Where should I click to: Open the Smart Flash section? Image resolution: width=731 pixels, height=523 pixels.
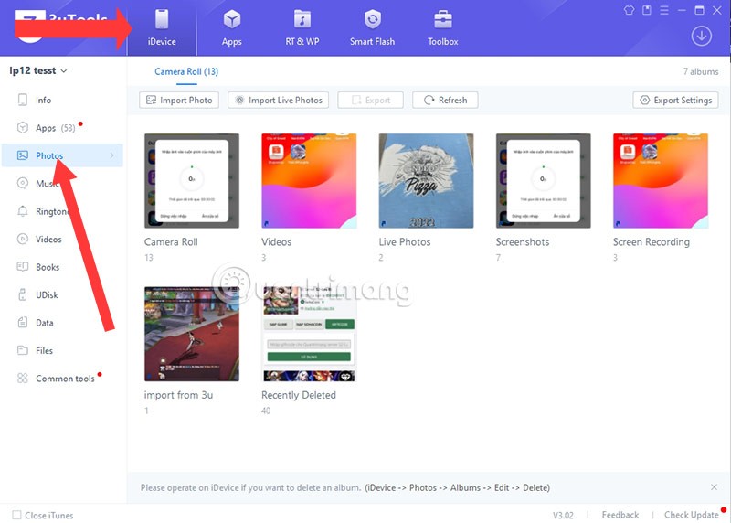point(372,27)
